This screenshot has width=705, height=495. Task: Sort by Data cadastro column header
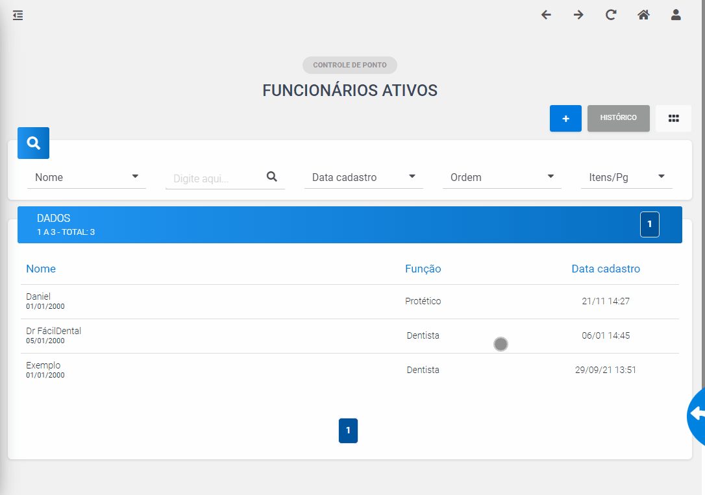[x=606, y=269]
